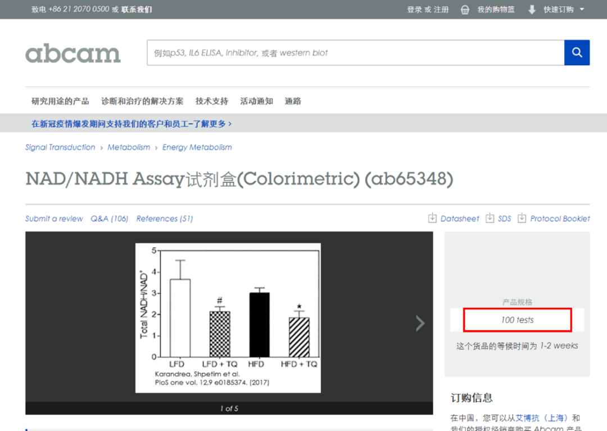The height and width of the screenshot is (431, 607).
Task: Click the 联系我们 link
Action: pyautogui.click(x=136, y=10)
